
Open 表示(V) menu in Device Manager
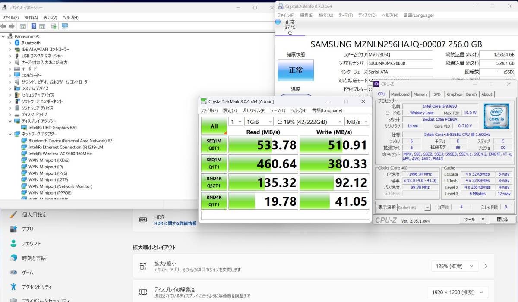50,18
